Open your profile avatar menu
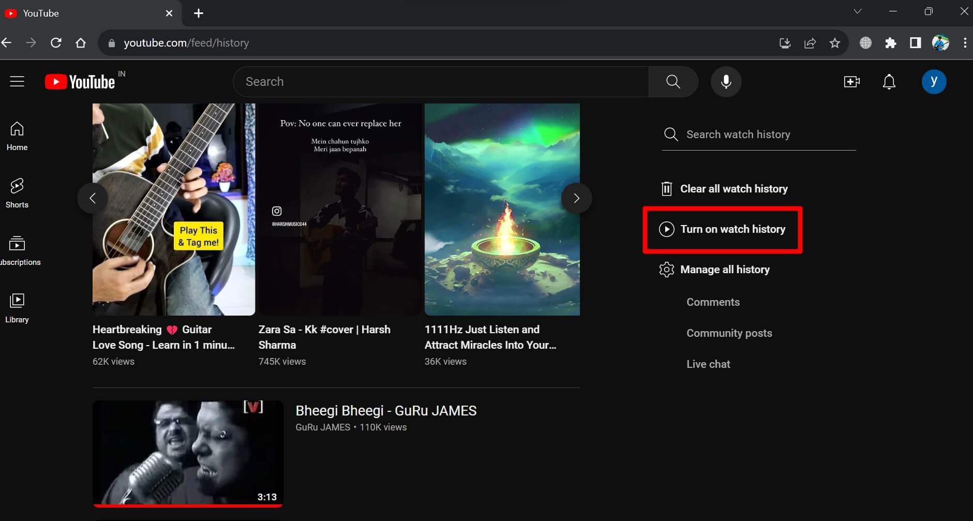The height and width of the screenshot is (521, 973). [934, 81]
